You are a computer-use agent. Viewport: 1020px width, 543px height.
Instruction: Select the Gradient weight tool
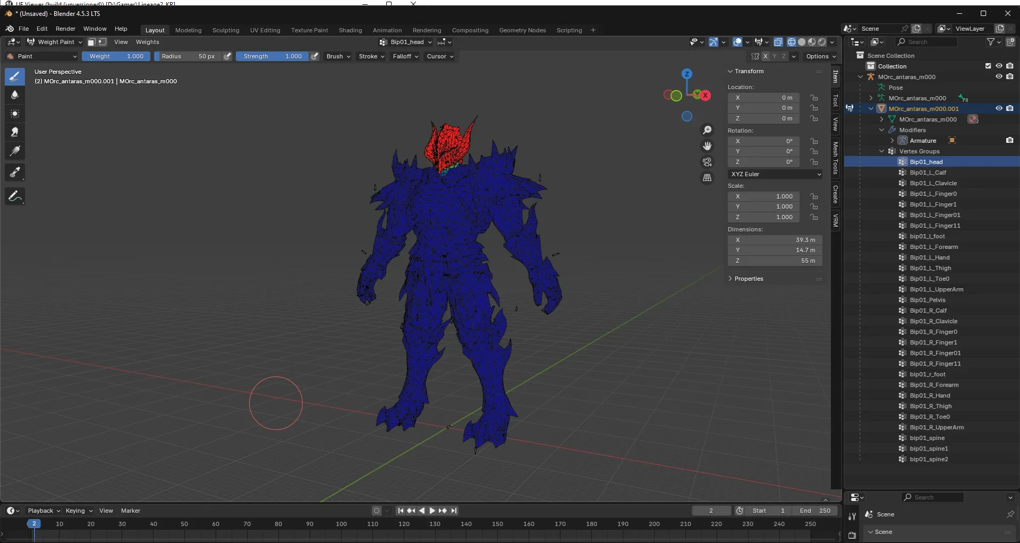pos(15,151)
